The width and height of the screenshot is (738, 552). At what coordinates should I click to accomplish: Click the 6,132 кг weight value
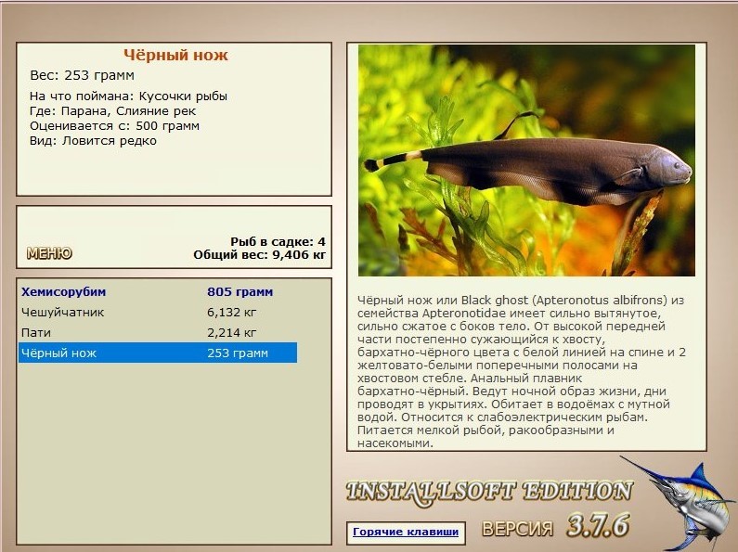[231, 313]
